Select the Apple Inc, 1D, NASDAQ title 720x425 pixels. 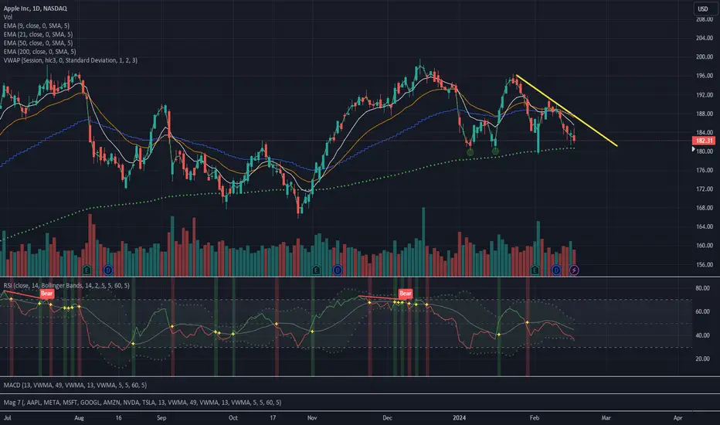point(36,6)
